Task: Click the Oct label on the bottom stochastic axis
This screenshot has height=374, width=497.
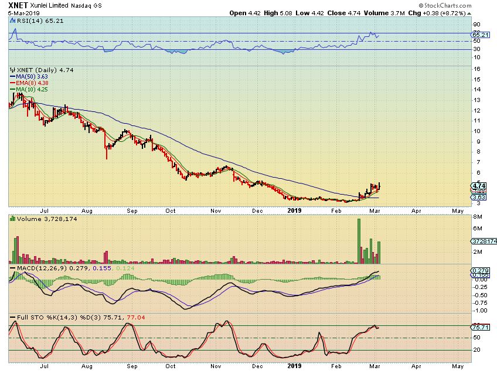Action: point(170,366)
